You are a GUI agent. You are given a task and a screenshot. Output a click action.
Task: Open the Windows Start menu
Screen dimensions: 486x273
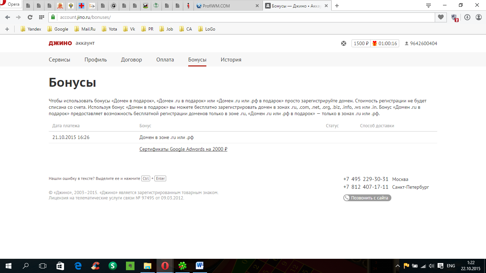[8, 266]
